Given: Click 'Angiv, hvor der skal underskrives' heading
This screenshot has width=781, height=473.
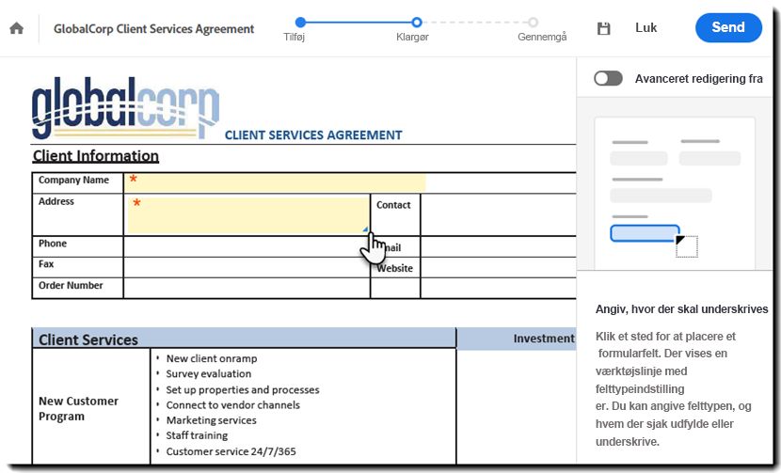Looking at the screenshot, I should click(x=681, y=309).
